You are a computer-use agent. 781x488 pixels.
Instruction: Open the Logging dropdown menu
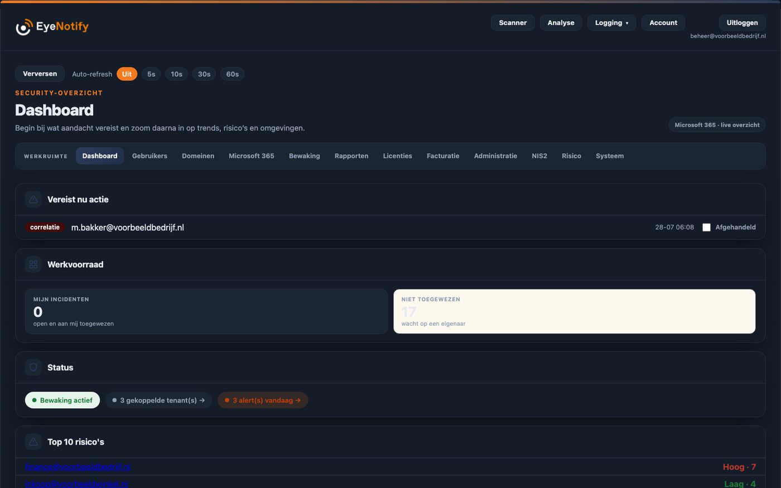(x=611, y=23)
